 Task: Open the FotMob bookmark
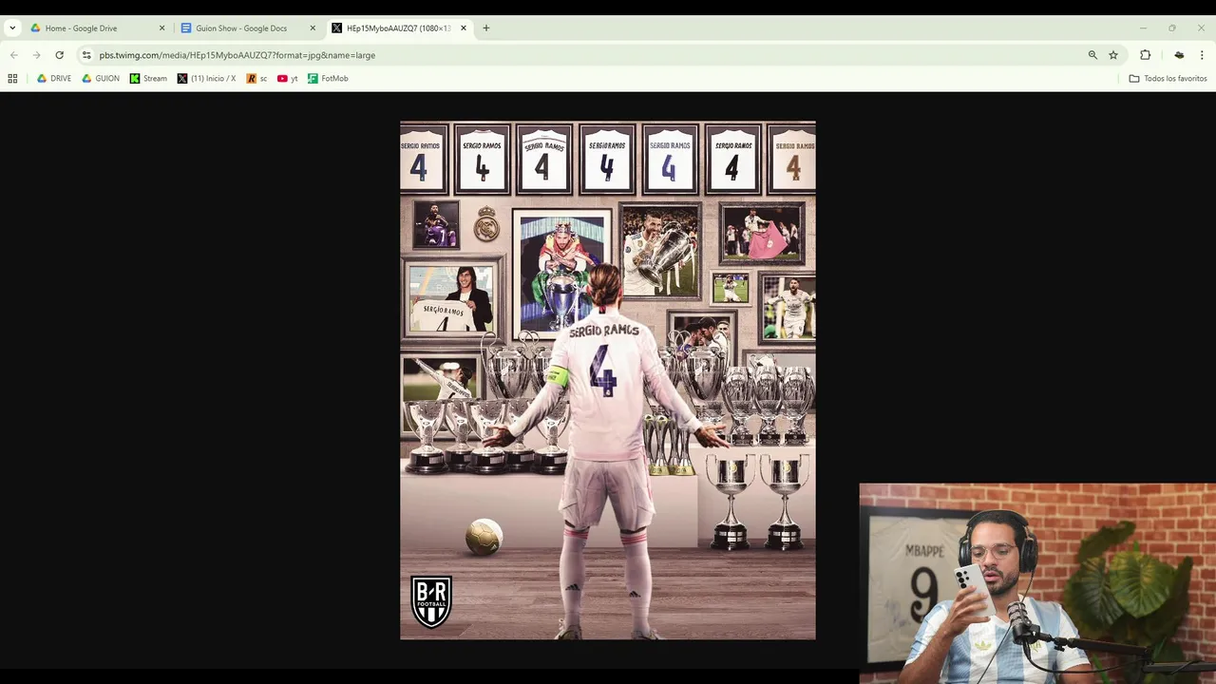click(x=328, y=79)
